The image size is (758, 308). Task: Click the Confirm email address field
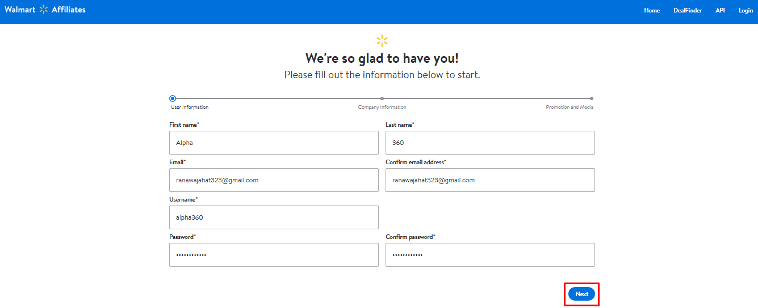coord(490,180)
